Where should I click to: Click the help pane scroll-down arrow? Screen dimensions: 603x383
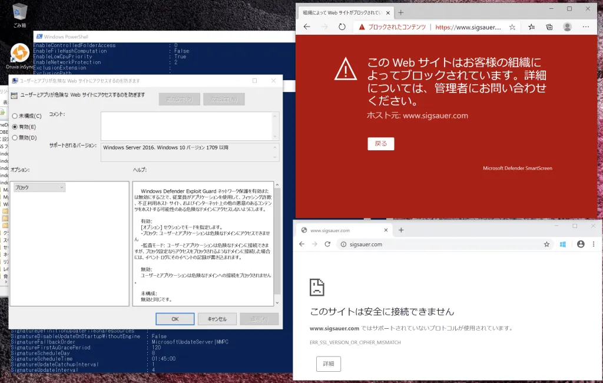[x=277, y=303]
